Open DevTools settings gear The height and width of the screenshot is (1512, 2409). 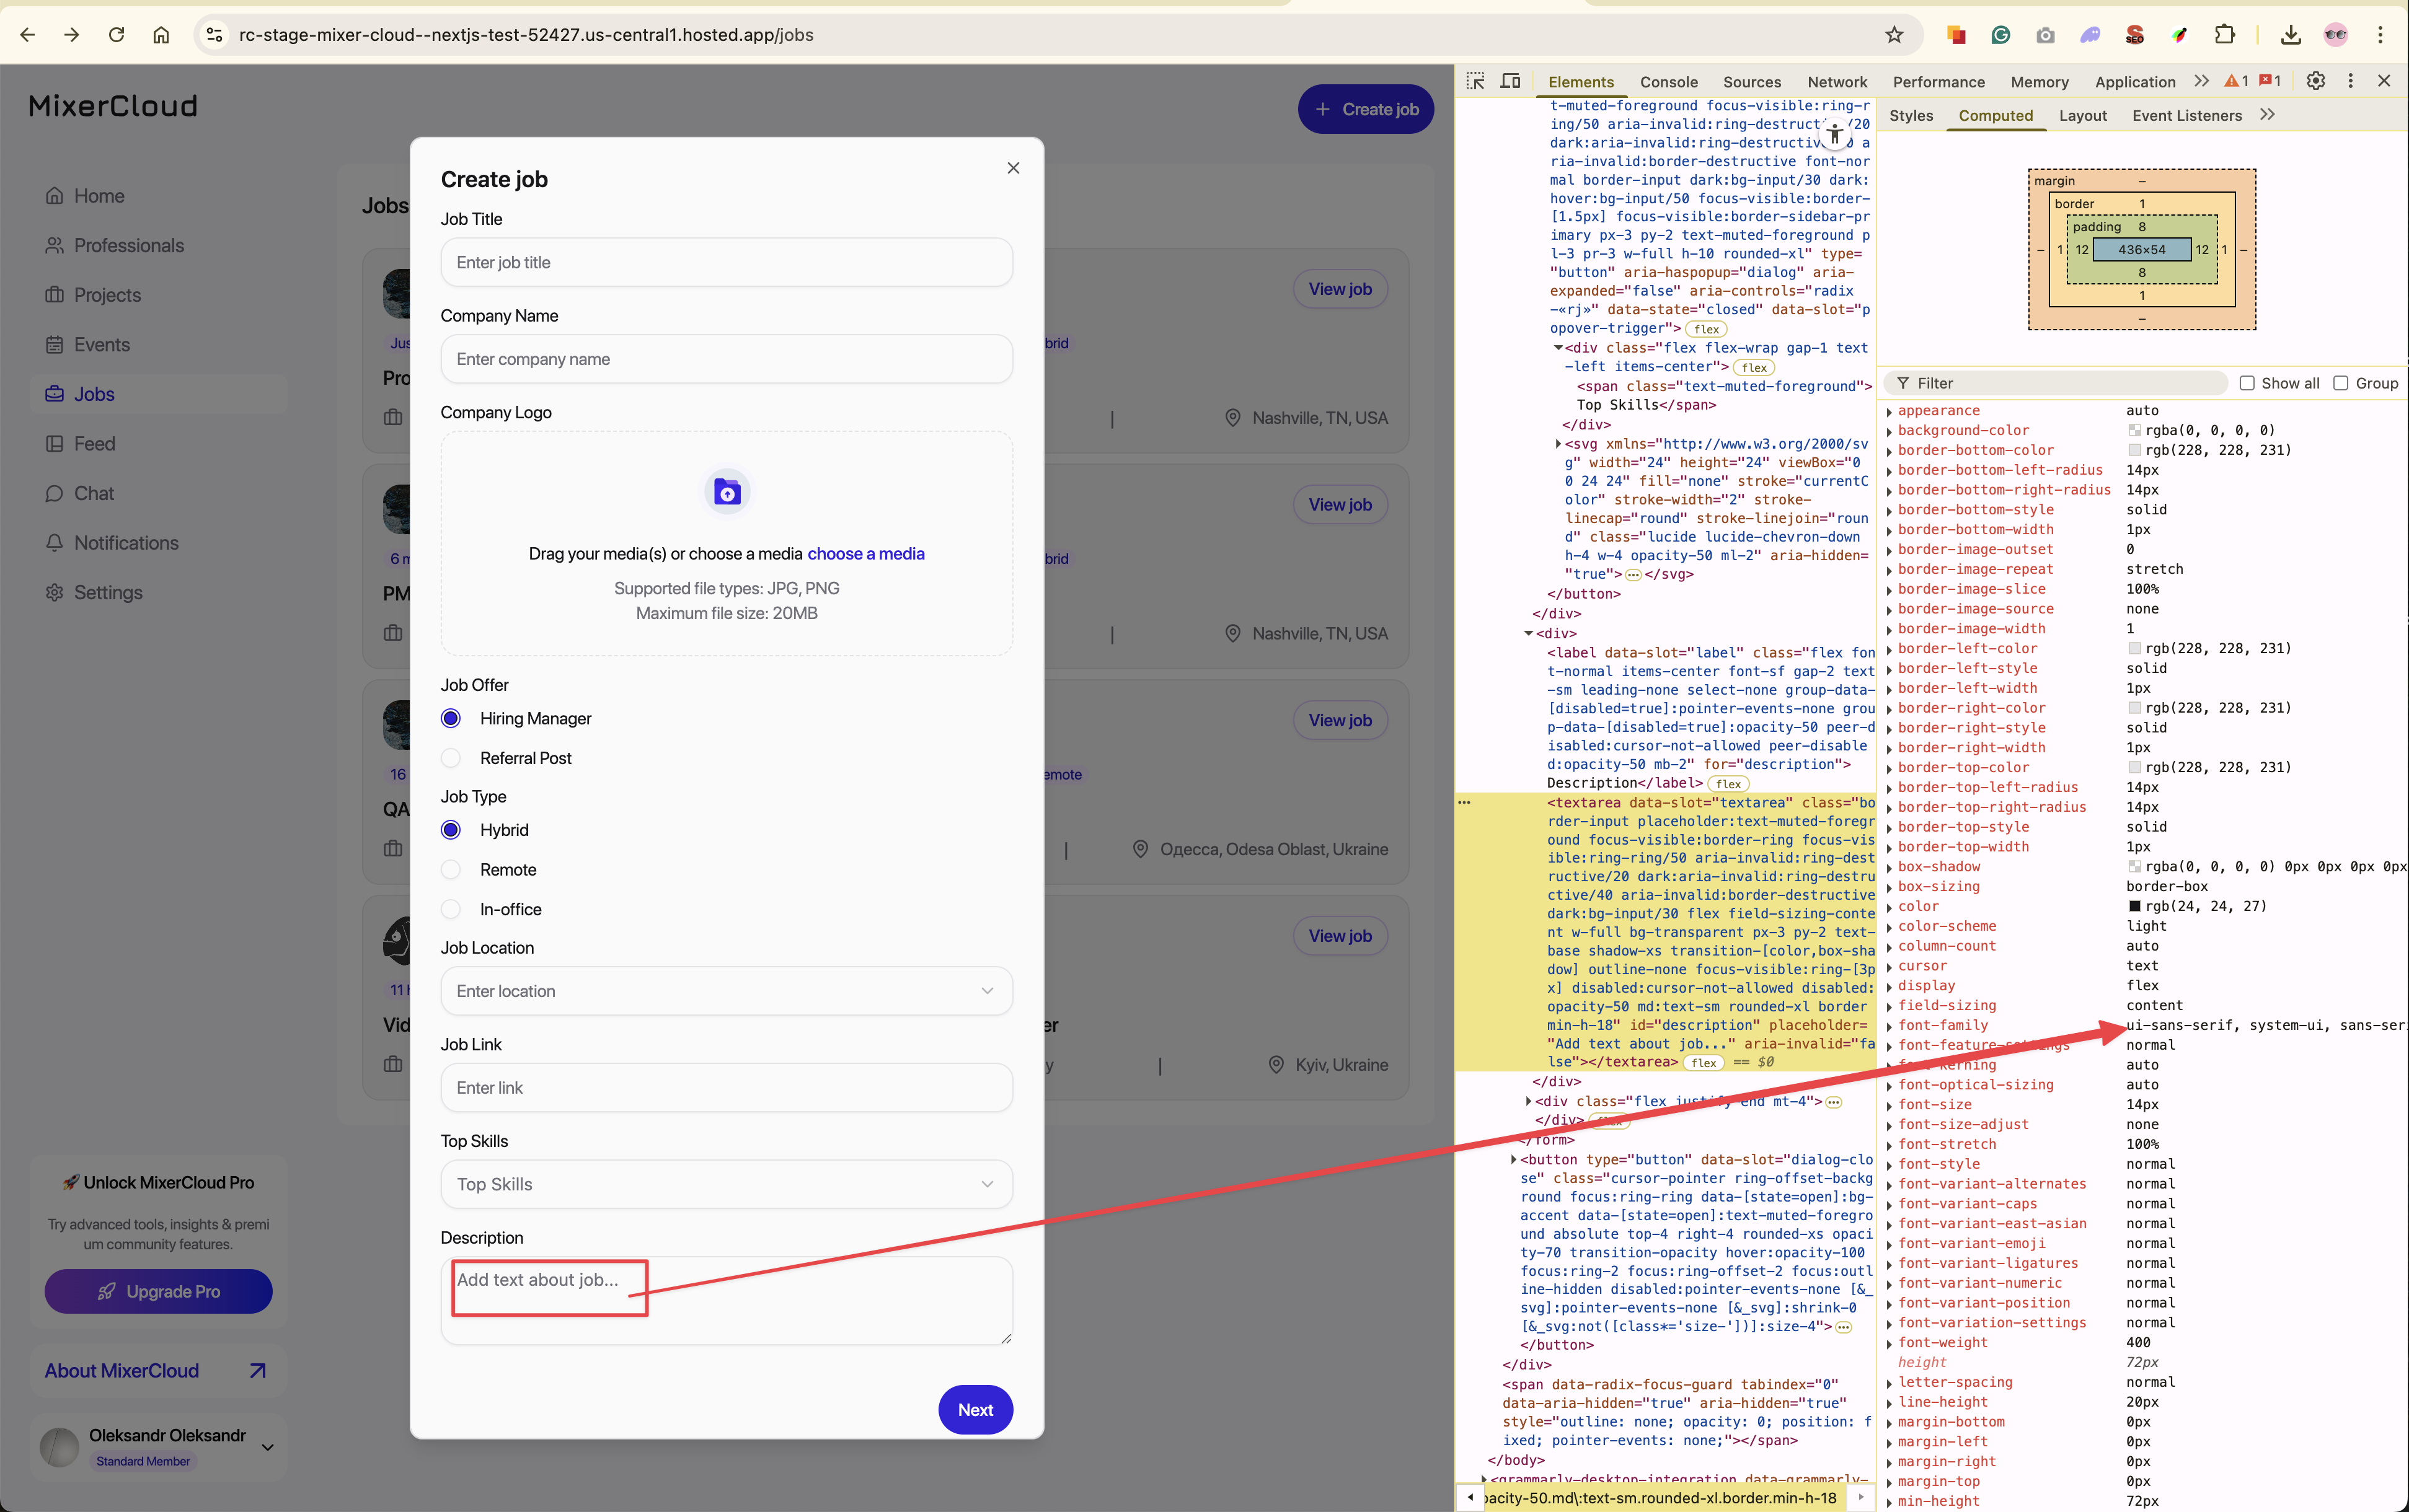(2315, 81)
